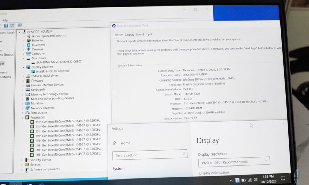Open the Help menu in Computer Management
The width and height of the screenshot is (309, 185).
pos(4,20)
